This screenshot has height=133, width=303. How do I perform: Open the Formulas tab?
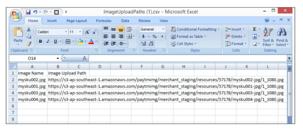104,21
